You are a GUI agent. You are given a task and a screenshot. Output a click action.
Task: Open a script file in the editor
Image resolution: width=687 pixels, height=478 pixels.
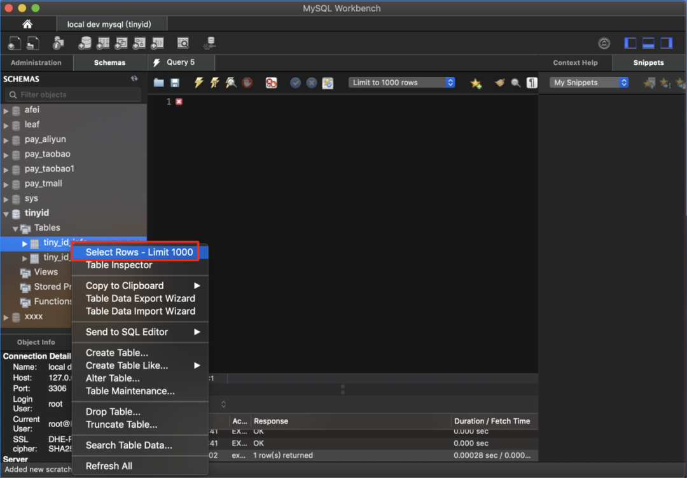coord(158,83)
